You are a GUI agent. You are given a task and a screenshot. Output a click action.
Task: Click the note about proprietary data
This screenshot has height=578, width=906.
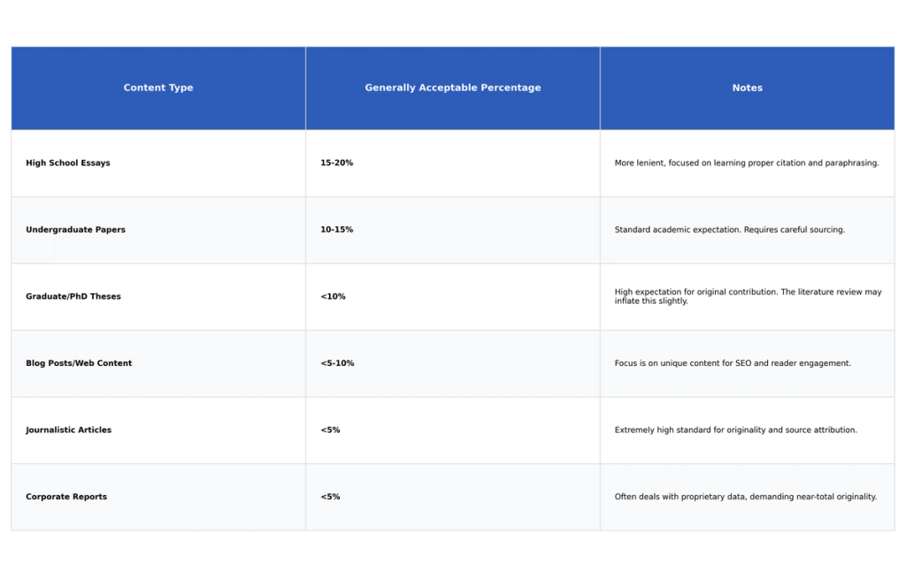click(x=748, y=497)
